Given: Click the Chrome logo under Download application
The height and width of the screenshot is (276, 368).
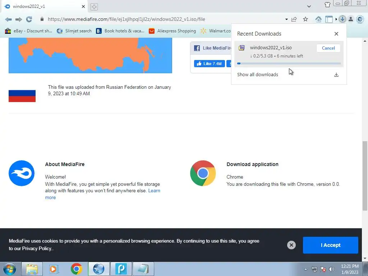Looking at the screenshot, I should [x=203, y=173].
